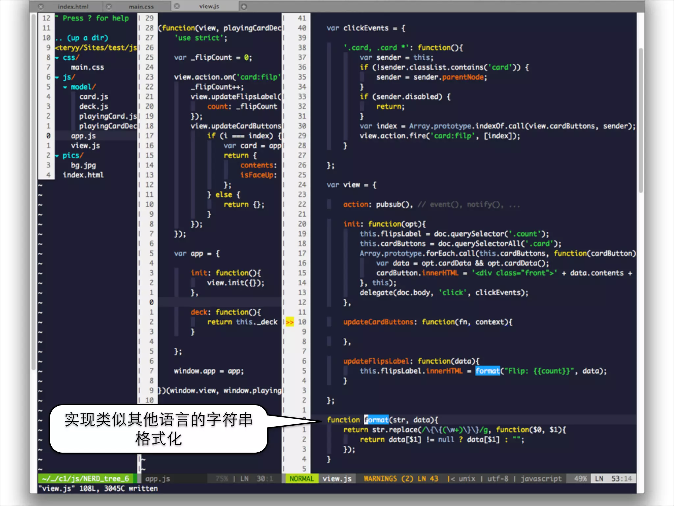
Task: Switch to the index.html tab
Action: (x=73, y=7)
